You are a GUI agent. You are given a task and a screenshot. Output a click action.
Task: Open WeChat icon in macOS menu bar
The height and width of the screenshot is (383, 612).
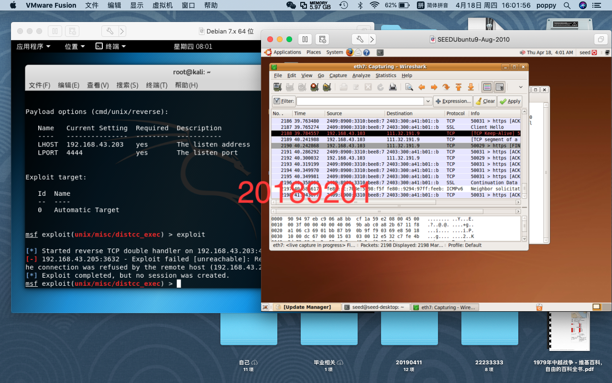291,5
